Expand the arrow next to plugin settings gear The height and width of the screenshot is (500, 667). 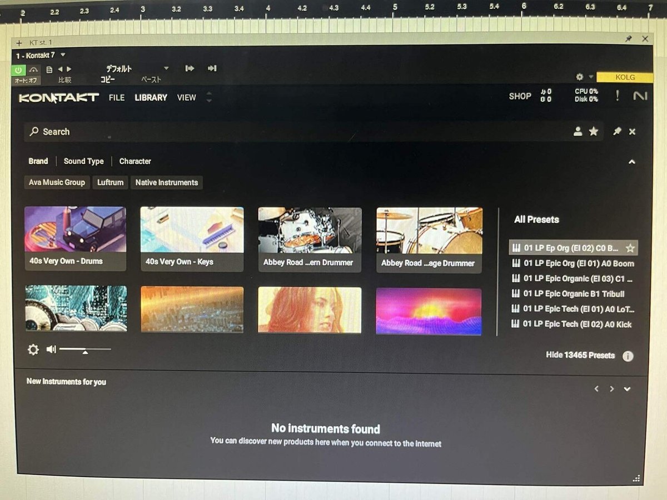point(591,77)
